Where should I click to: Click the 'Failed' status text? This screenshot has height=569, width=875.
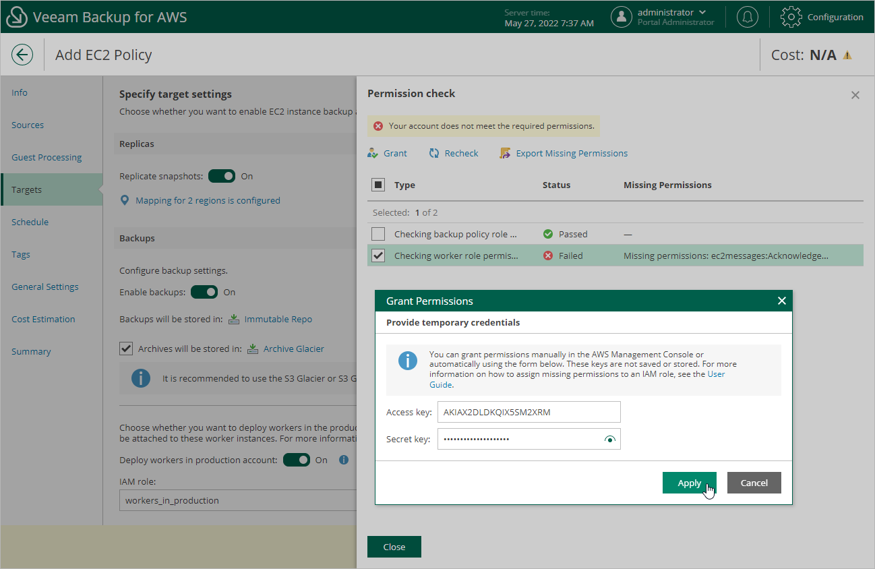point(571,256)
